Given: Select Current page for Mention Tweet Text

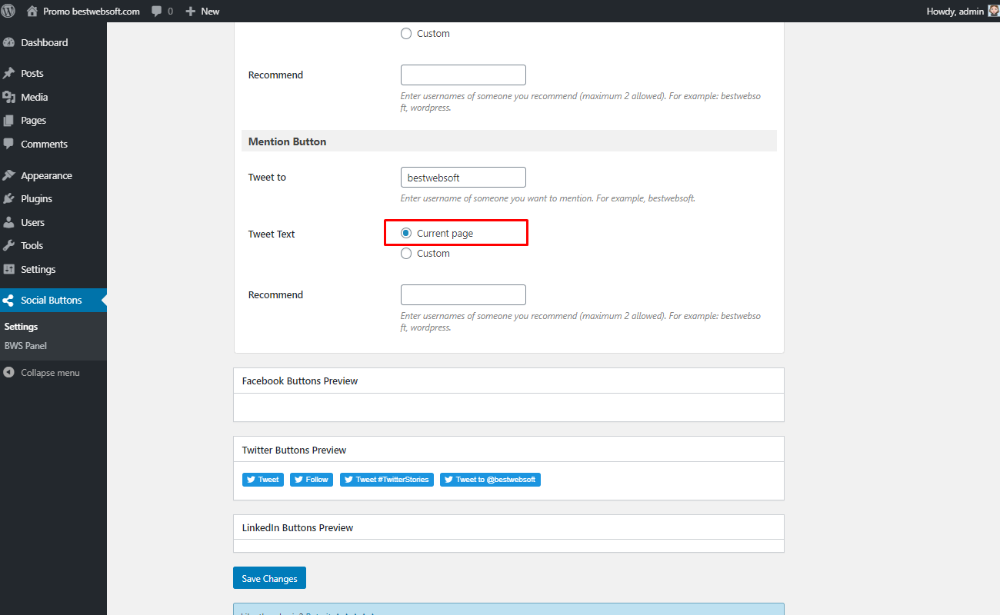Looking at the screenshot, I should point(406,233).
